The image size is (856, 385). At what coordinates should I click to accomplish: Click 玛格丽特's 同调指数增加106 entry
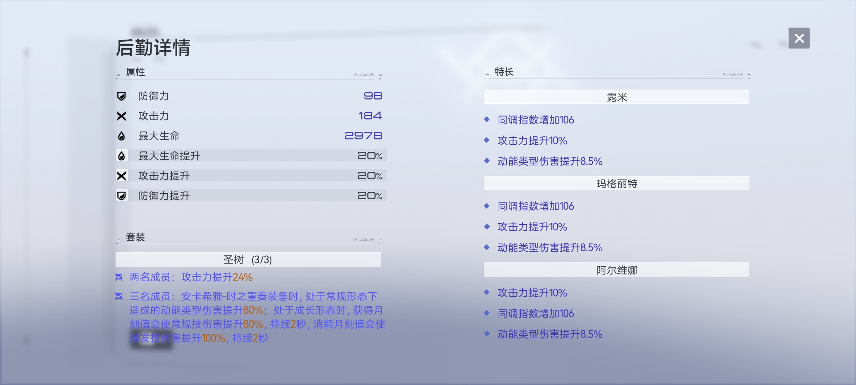tap(536, 206)
